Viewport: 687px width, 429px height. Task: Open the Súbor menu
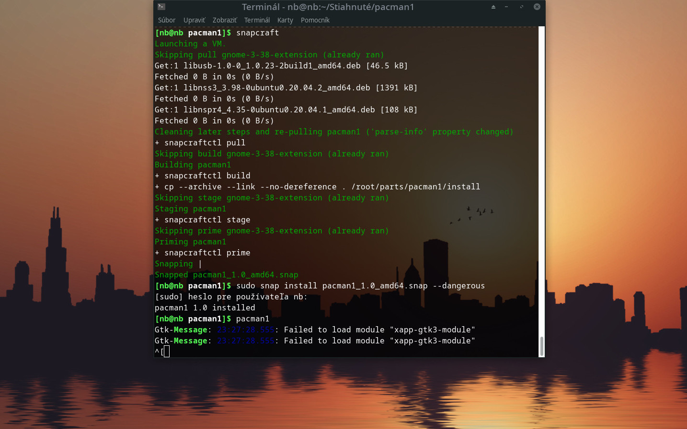point(166,20)
